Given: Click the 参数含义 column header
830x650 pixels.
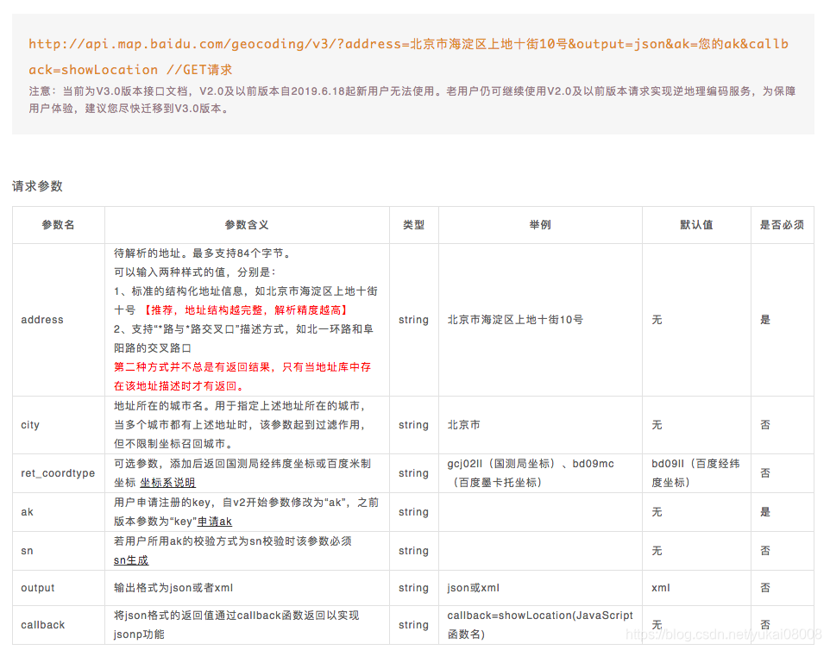Looking at the screenshot, I should click(x=247, y=225).
